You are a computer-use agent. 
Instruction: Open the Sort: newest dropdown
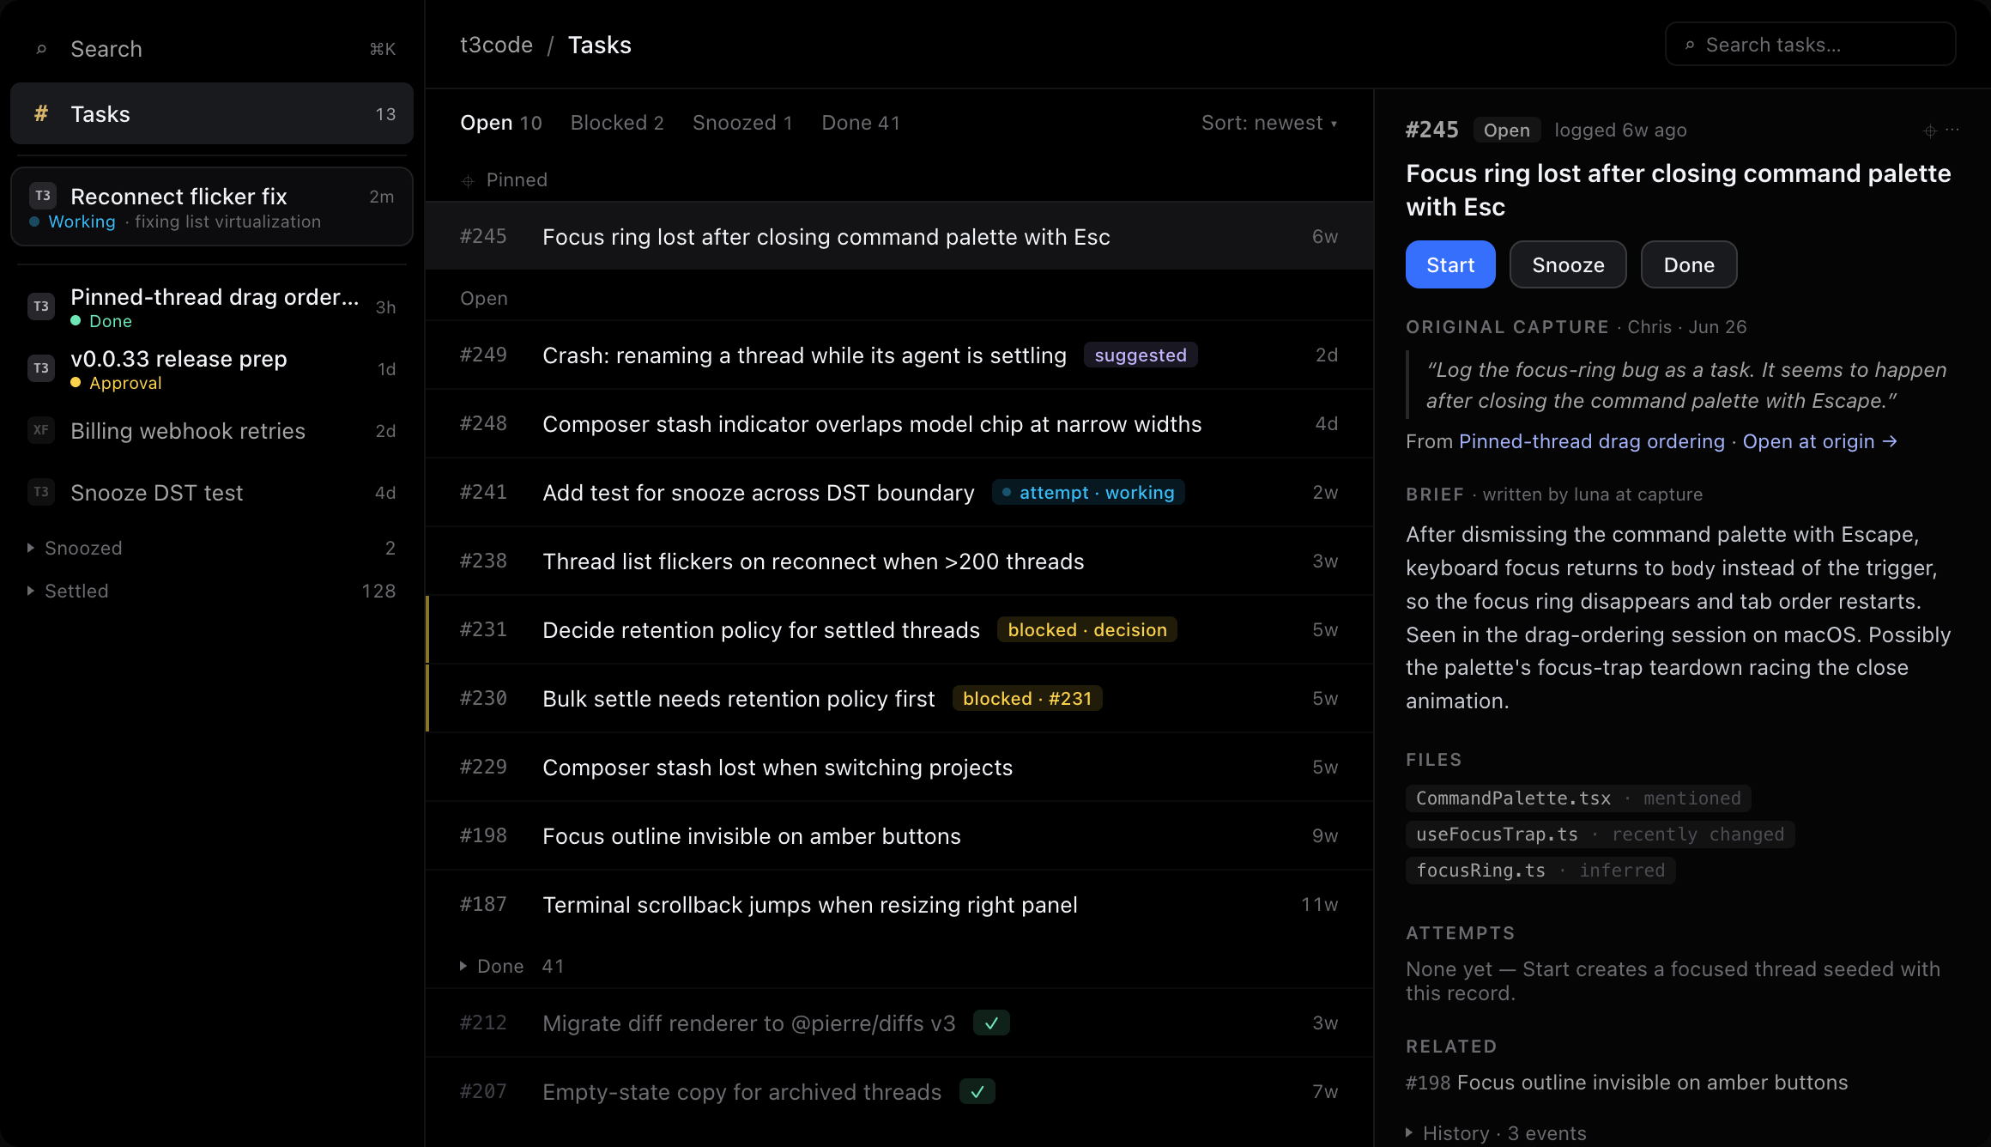(x=1269, y=123)
